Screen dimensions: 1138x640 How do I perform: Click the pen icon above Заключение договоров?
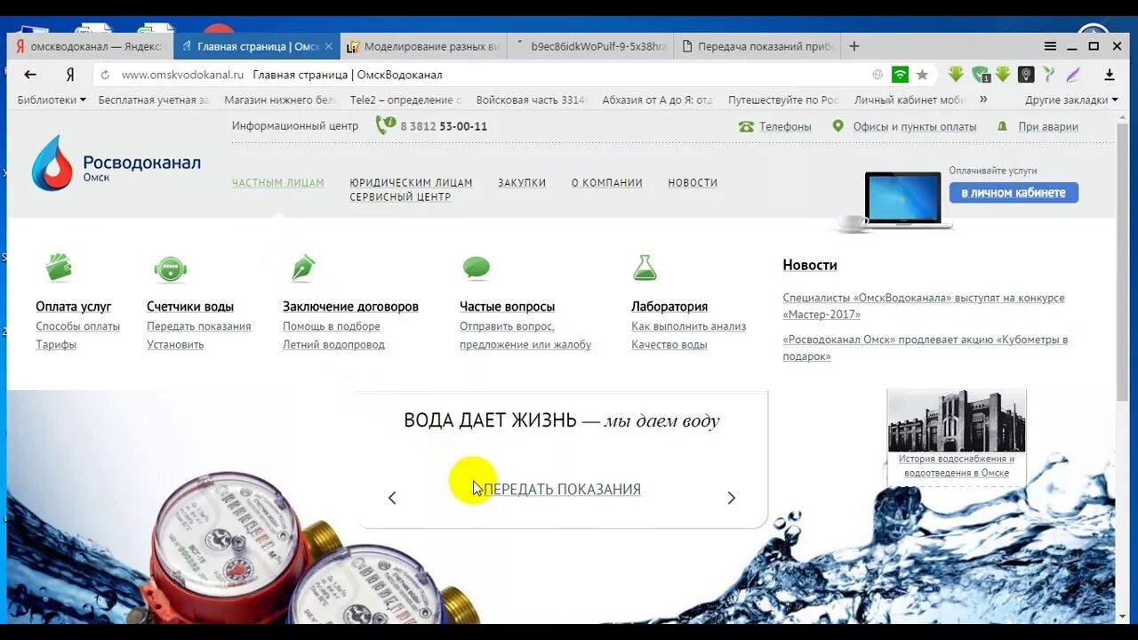point(303,268)
